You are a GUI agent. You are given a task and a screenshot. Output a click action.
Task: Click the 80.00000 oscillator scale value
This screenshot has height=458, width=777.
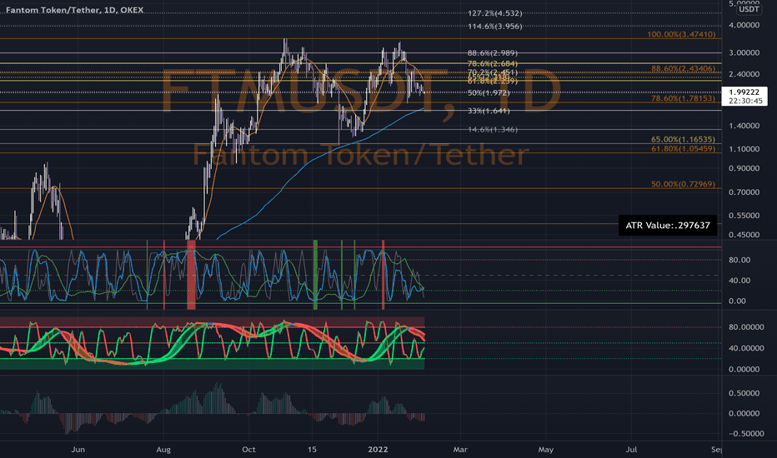click(746, 327)
